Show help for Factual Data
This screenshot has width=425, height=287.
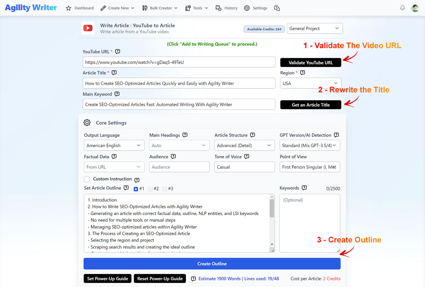114,156
